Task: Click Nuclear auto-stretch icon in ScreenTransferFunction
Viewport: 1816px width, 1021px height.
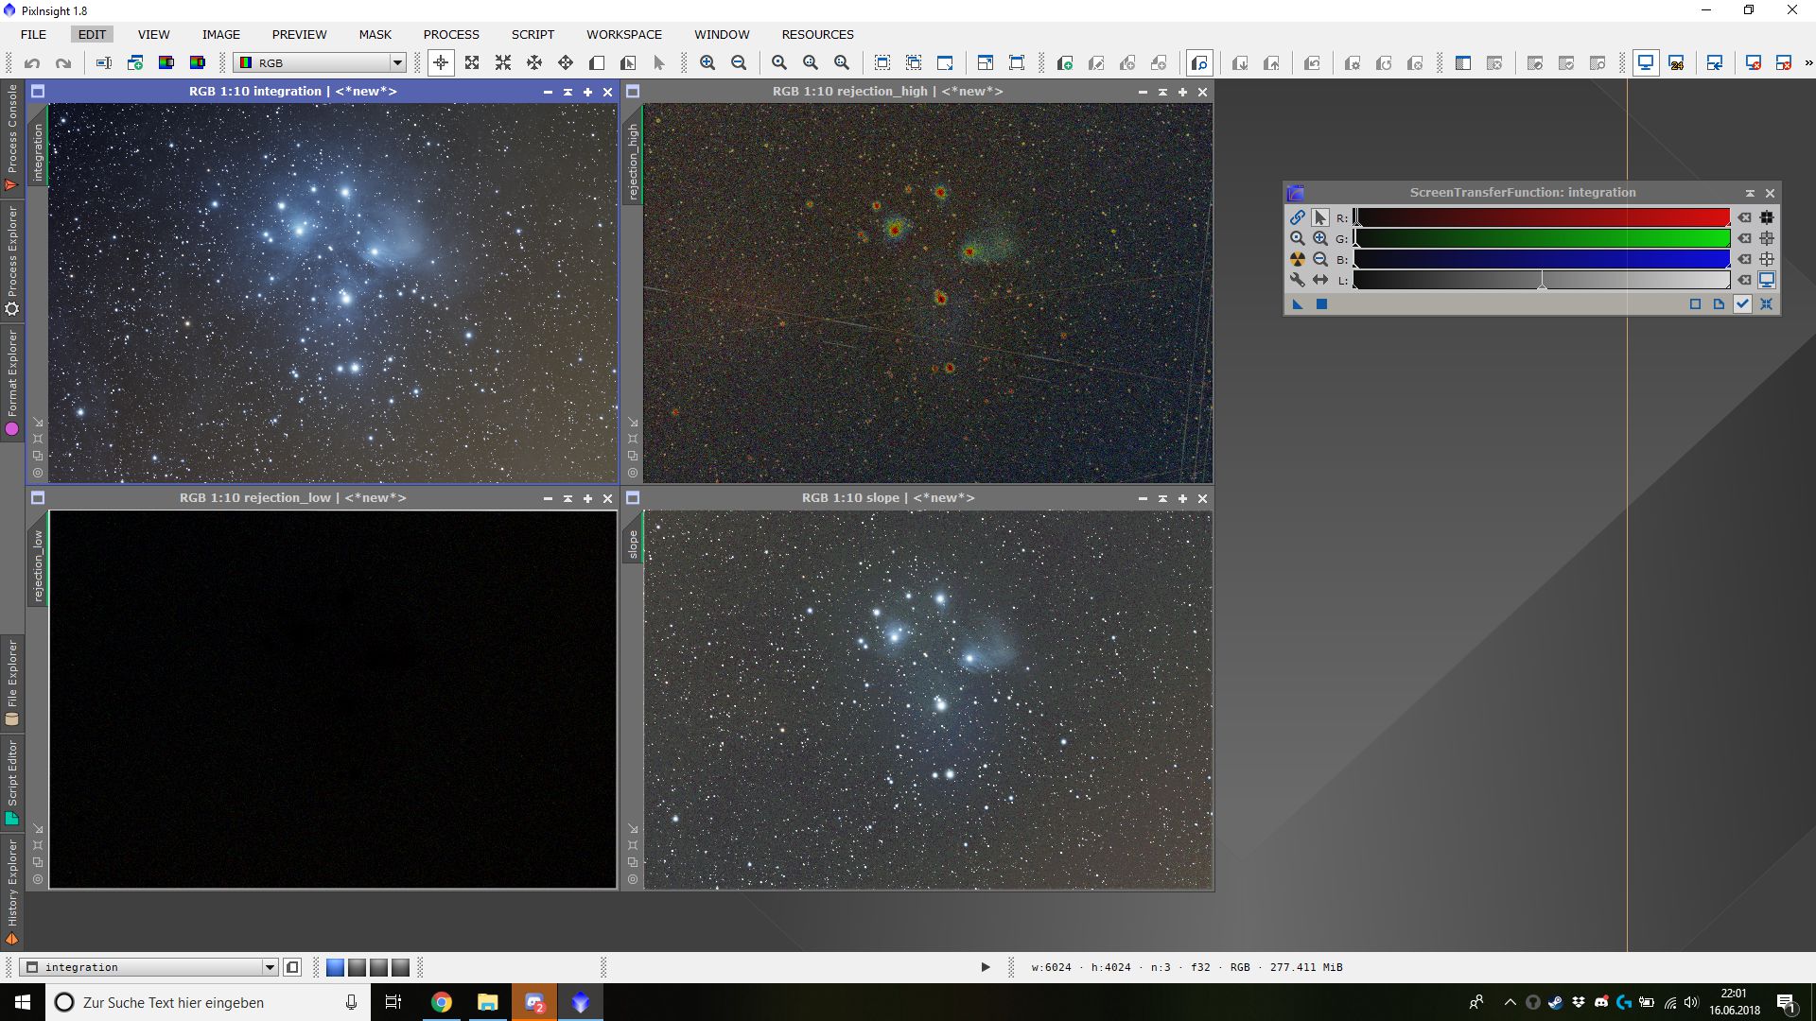Action: (x=1298, y=259)
